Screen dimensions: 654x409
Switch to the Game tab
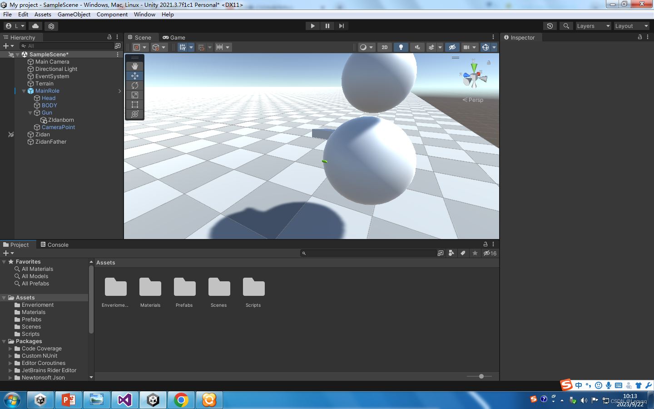click(174, 38)
